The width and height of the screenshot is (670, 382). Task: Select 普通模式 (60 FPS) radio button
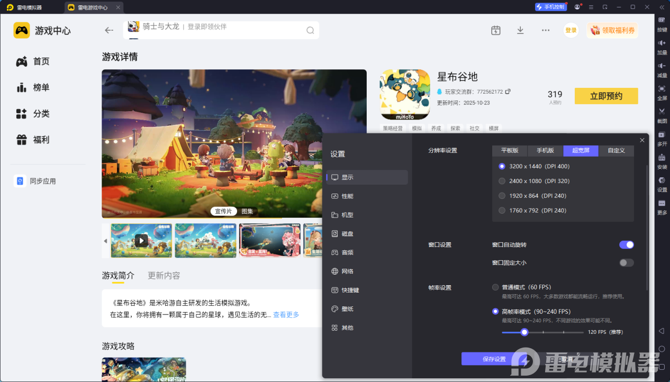[495, 287]
